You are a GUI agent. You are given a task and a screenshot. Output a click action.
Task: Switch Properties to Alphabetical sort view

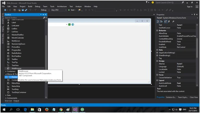(161, 22)
